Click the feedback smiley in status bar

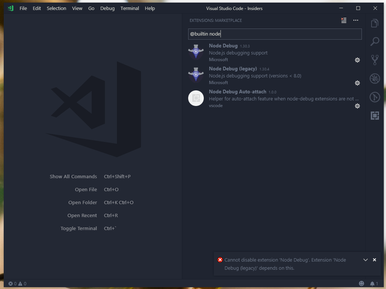point(362,283)
